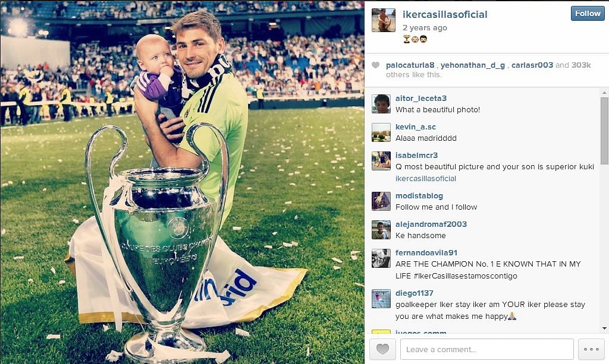Open ikercasillasoficial profile avatar
The width and height of the screenshot is (609, 364).
[x=384, y=20]
